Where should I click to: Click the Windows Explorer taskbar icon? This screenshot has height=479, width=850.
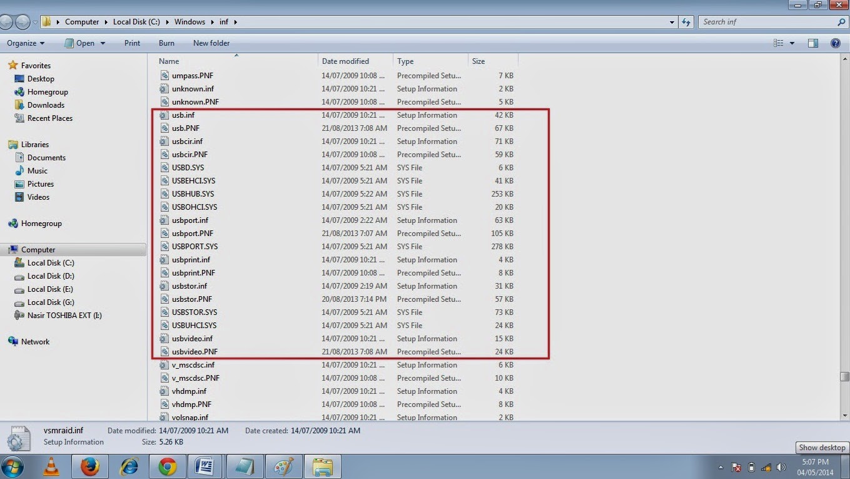coord(323,467)
